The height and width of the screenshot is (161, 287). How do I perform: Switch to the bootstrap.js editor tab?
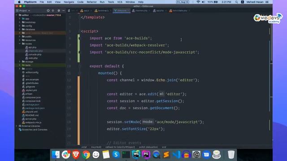102,11
